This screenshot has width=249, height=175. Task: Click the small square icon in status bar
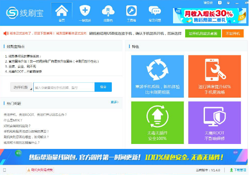(4, 170)
